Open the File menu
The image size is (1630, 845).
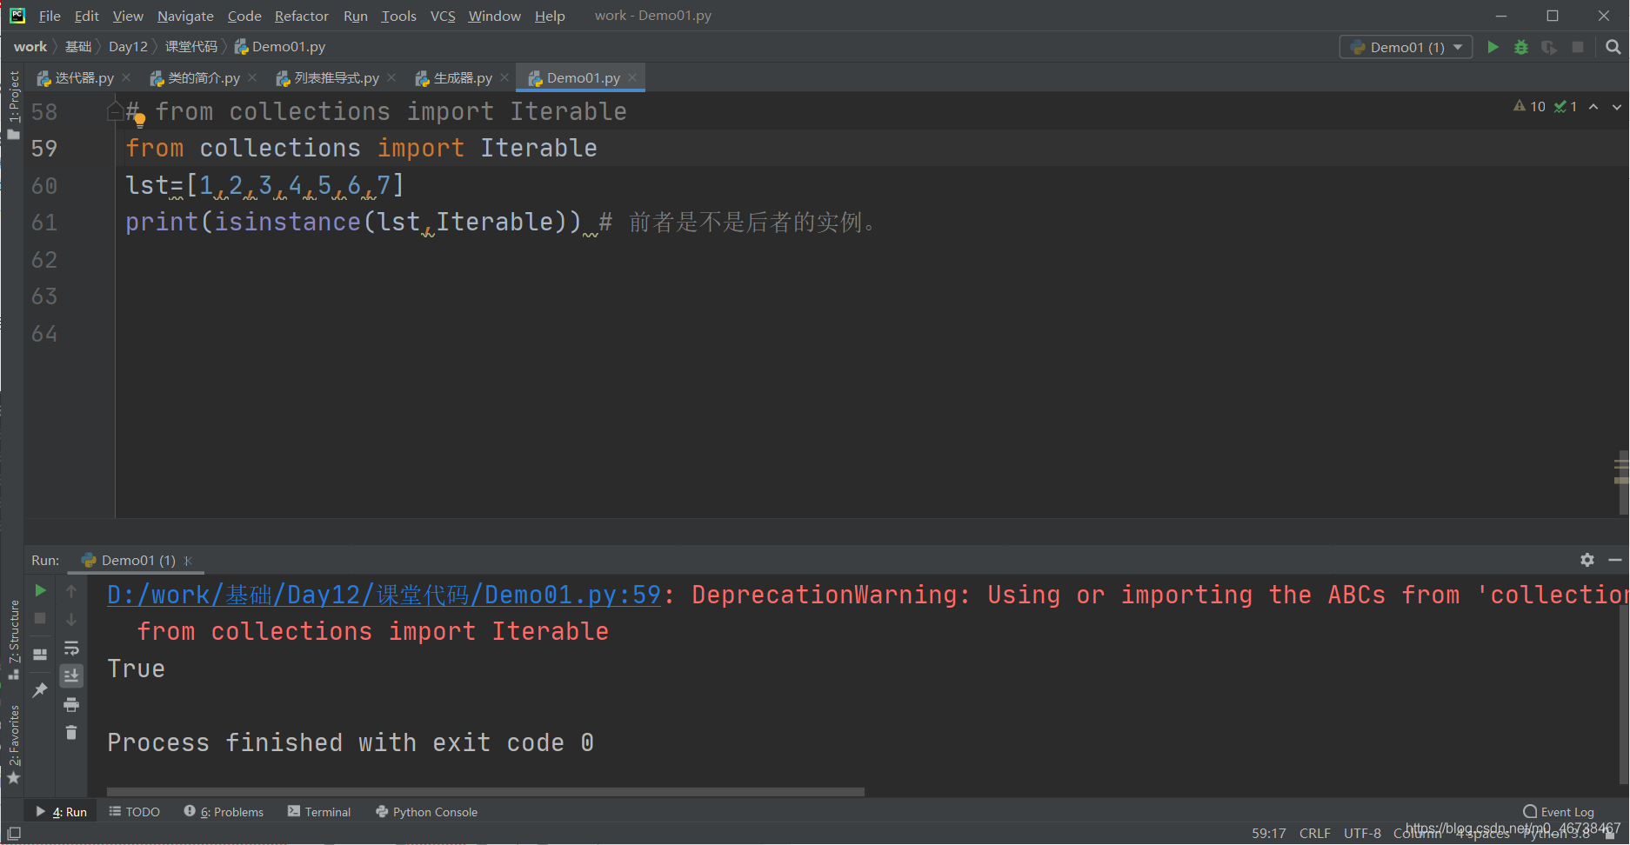(x=50, y=16)
